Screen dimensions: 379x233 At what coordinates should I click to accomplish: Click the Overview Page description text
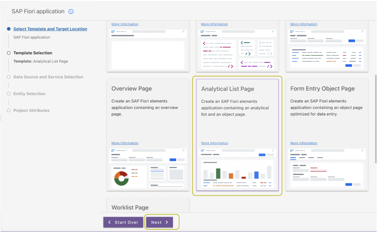click(145, 108)
